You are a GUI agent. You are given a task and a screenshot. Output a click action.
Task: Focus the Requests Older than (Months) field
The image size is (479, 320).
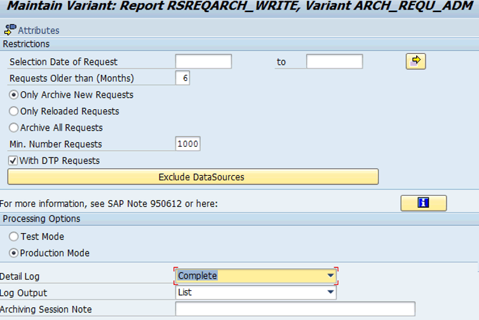182,78
